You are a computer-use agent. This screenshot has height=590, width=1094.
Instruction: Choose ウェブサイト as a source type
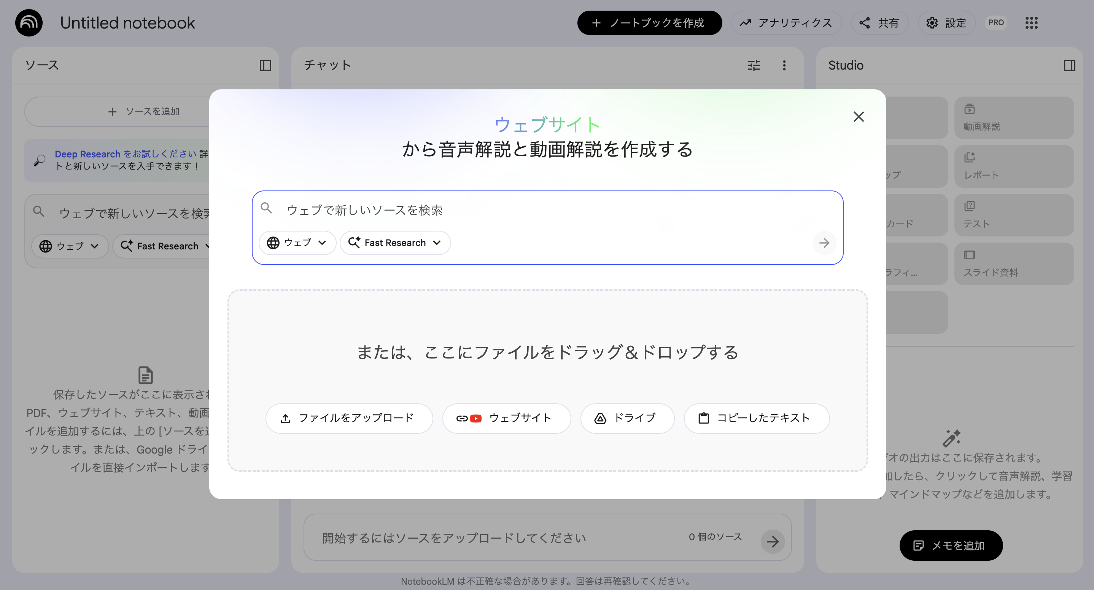click(x=507, y=418)
